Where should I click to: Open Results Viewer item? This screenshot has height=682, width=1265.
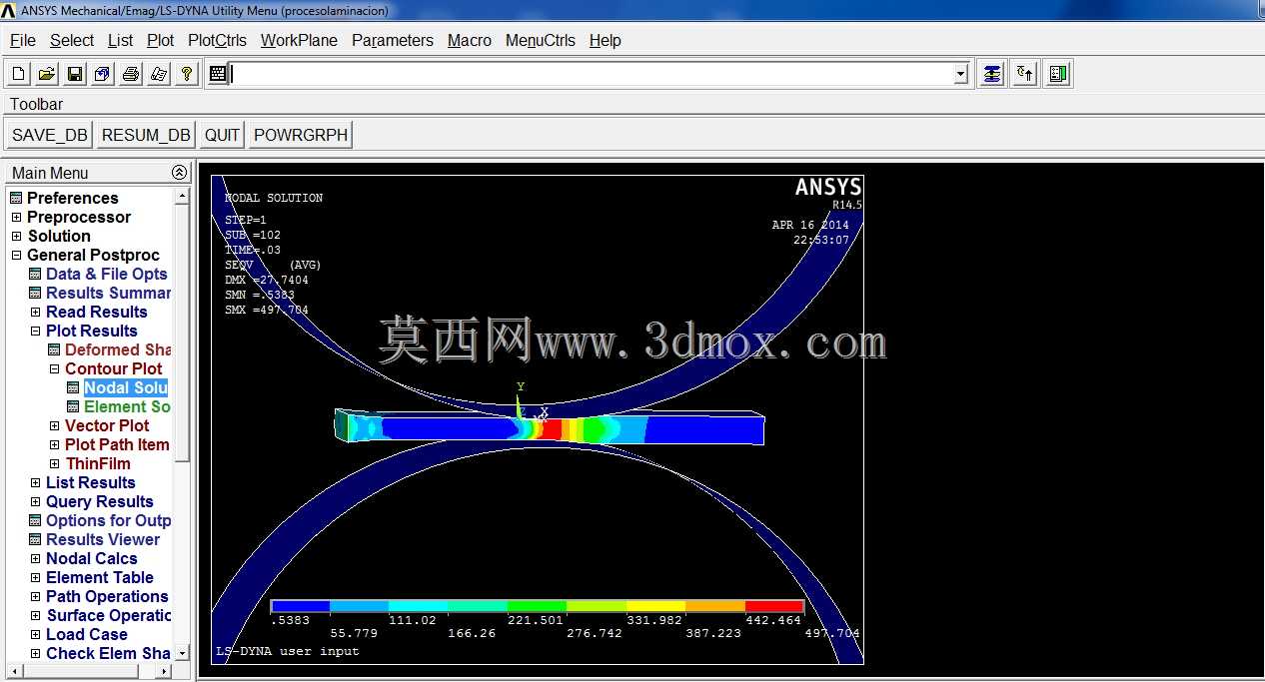[103, 539]
